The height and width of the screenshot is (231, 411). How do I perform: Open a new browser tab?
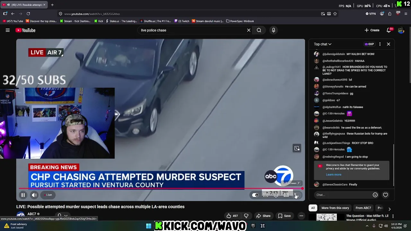pyautogui.click(x=52, y=5)
